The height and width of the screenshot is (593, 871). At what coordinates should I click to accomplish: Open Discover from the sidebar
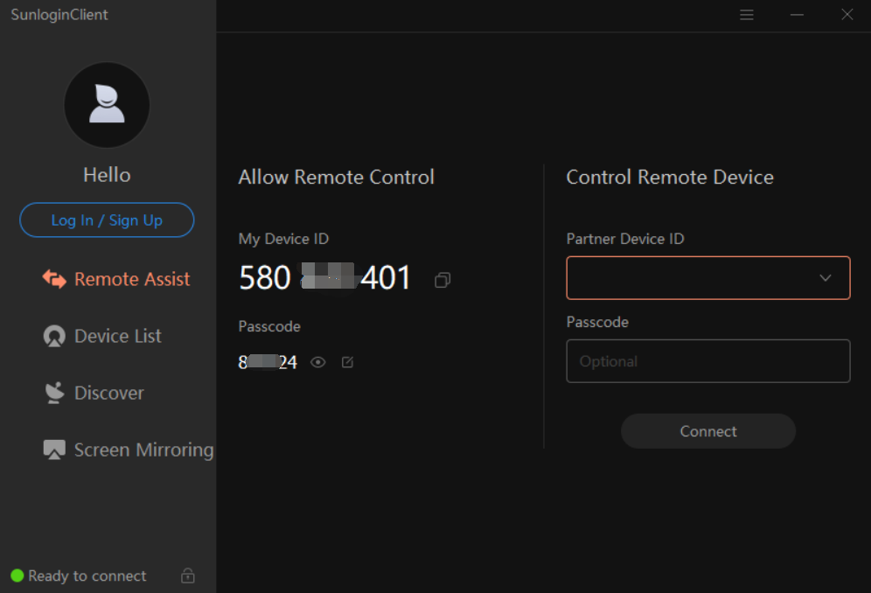(x=108, y=393)
